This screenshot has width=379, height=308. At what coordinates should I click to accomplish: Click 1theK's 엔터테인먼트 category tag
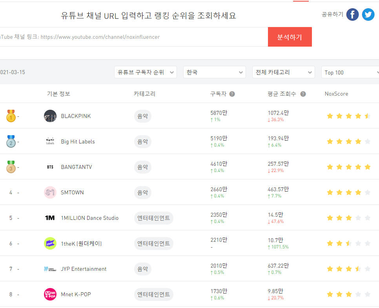(154, 243)
